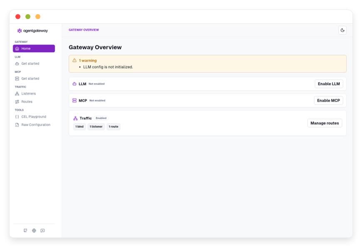Viewport: 362px width, 247px height.
Task: Click the Manage routes button
Action: pos(325,123)
